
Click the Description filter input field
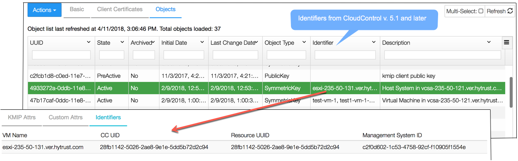tap(443, 55)
